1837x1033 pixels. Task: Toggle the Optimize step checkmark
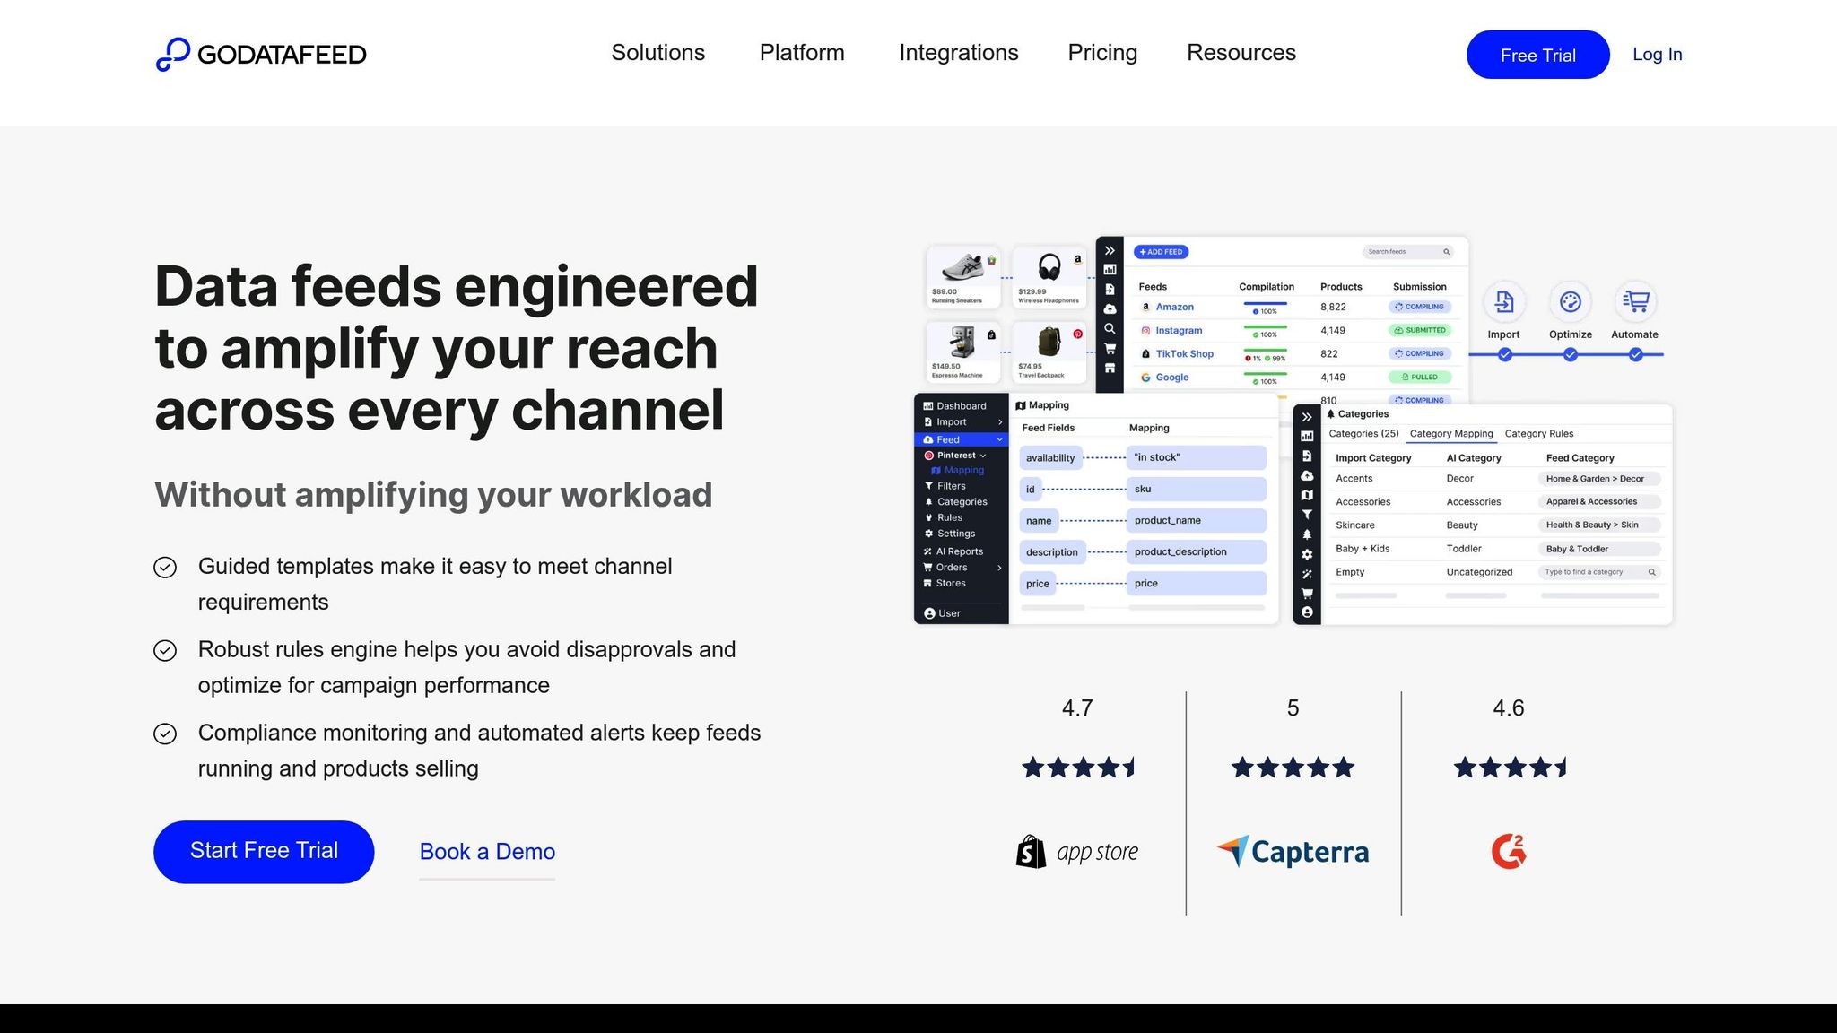coord(1570,354)
